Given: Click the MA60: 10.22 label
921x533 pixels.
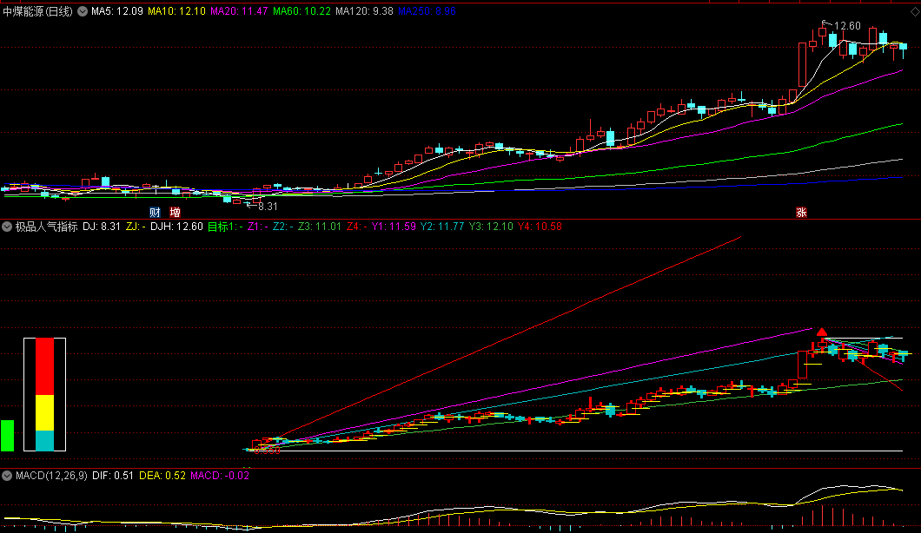Looking at the screenshot, I should (x=301, y=11).
